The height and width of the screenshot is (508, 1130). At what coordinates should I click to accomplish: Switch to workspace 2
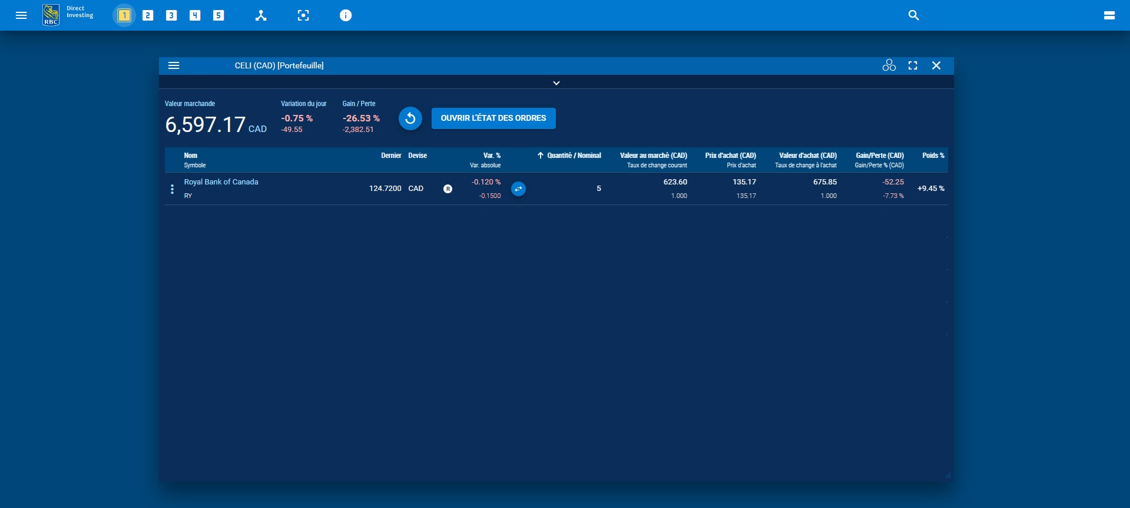(148, 15)
